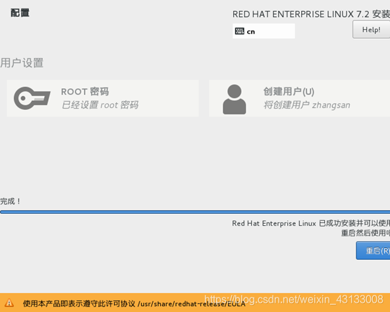
Task: Click the 重启(R) reboot button
Action: (373, 251)
